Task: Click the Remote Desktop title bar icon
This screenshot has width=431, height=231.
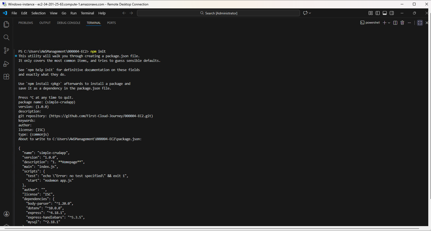Action: tap(4, 4)
